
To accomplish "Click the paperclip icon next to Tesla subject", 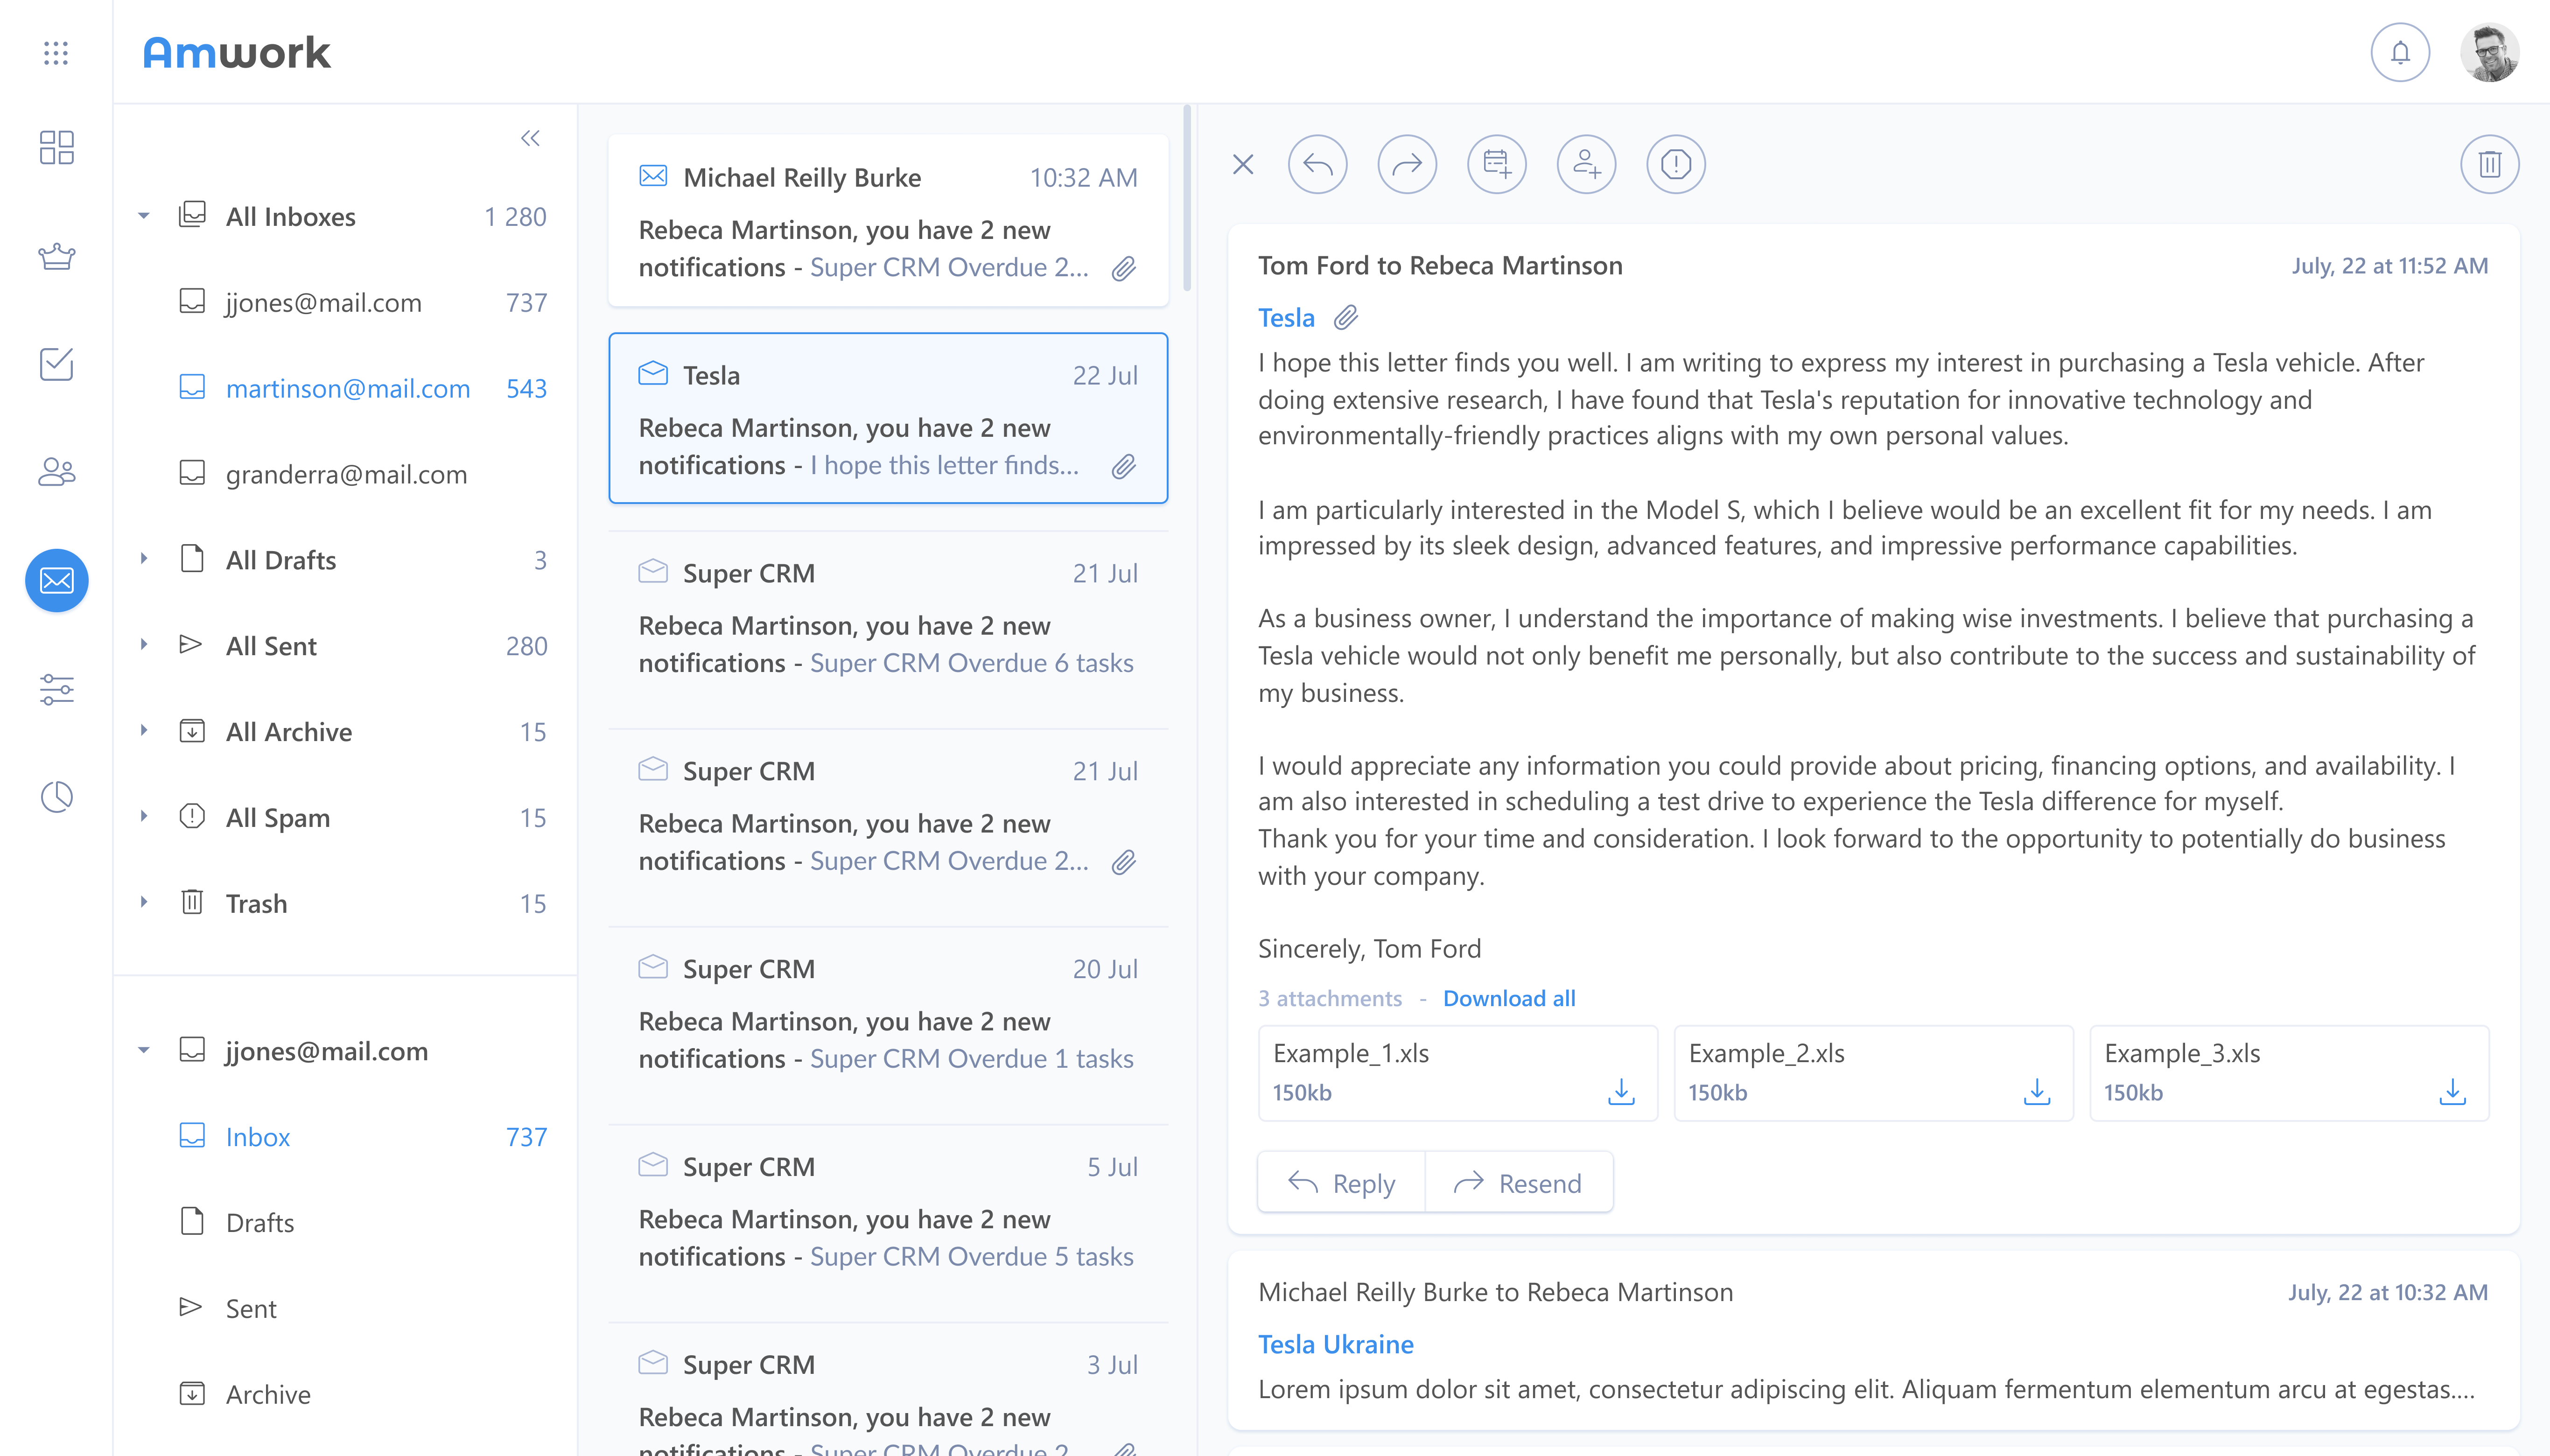I will 1346,318.
